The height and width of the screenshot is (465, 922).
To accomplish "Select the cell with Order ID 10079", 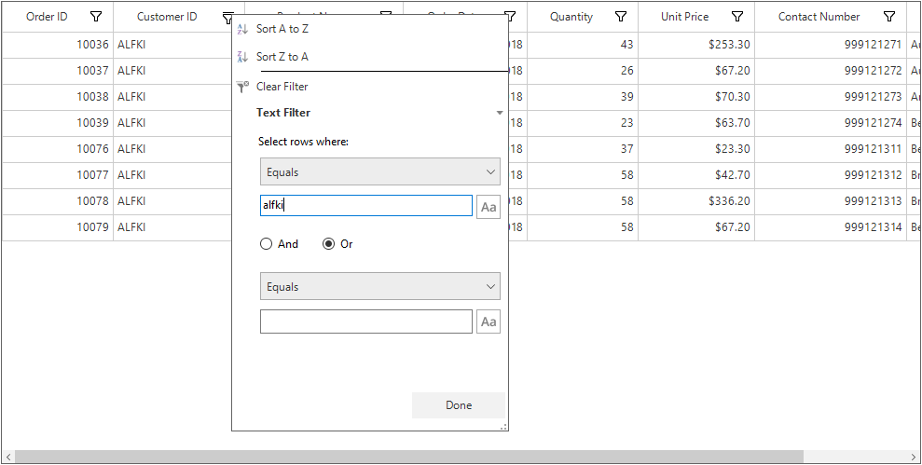I will (x=58, y=227).
